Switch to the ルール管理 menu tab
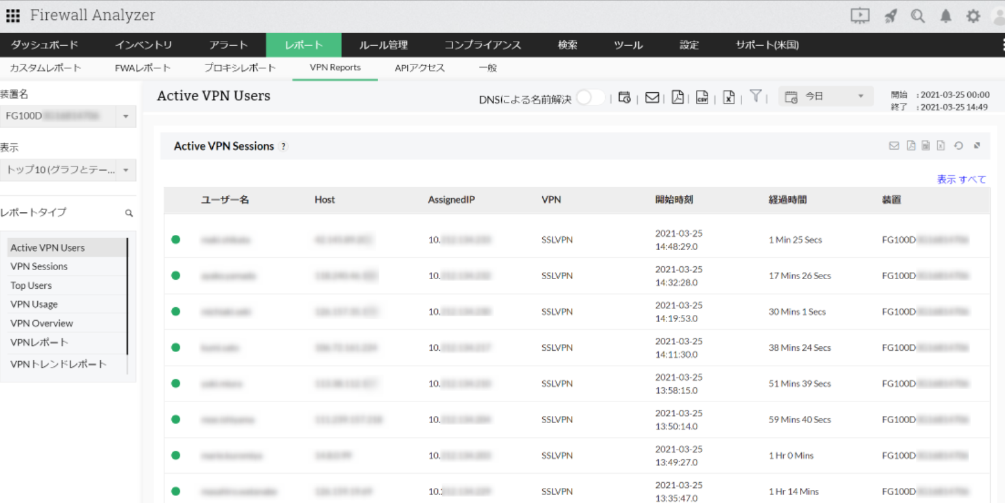The width and height of the screenshot is (1005, 503). tap(383, 45)
